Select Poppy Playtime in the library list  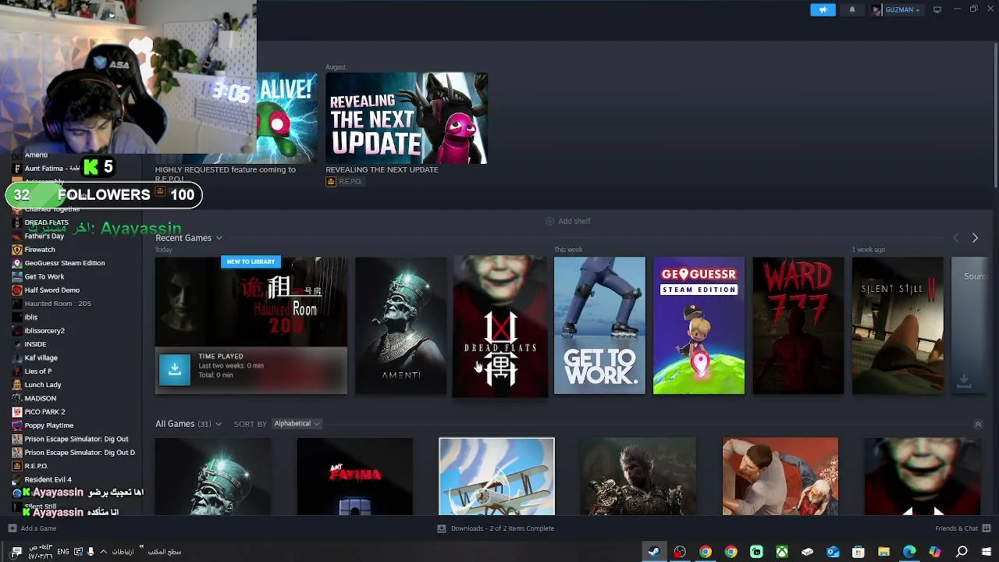coord(49,425)
